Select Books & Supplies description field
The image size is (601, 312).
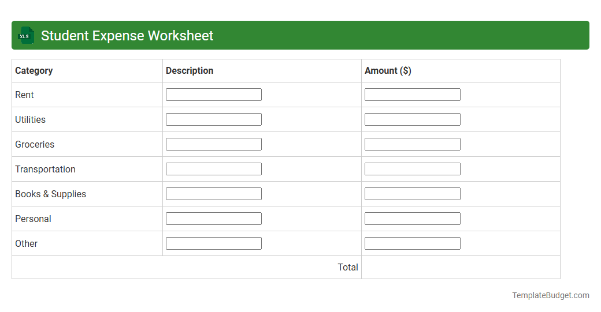[213, 194]
